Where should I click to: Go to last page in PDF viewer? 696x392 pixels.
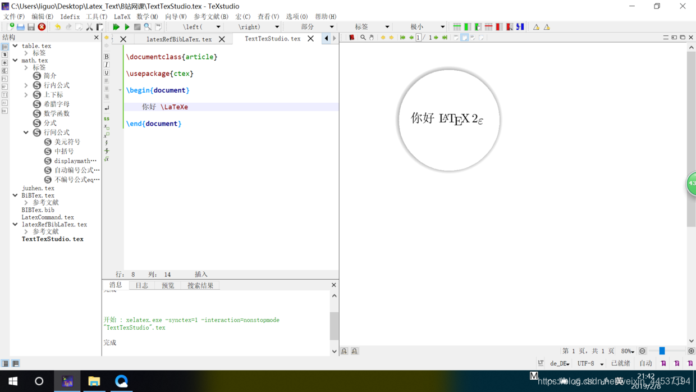[445, 38]
